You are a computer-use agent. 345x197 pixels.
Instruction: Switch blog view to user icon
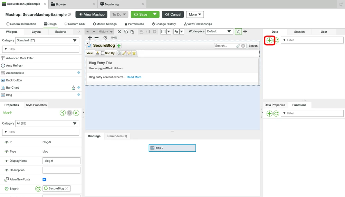[x=97, y=53]
